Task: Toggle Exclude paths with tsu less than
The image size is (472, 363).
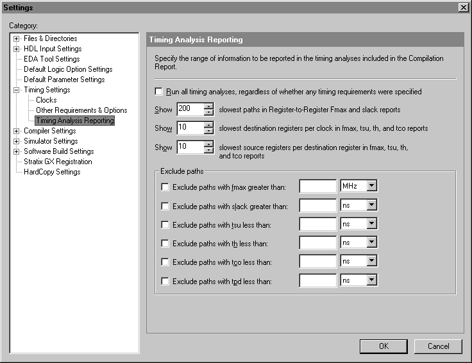Action: pos(165,224)
